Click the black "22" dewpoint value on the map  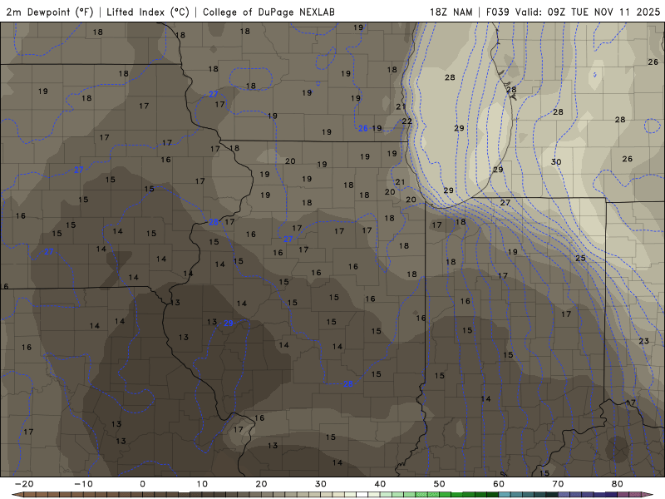click(x=406, y=121)
